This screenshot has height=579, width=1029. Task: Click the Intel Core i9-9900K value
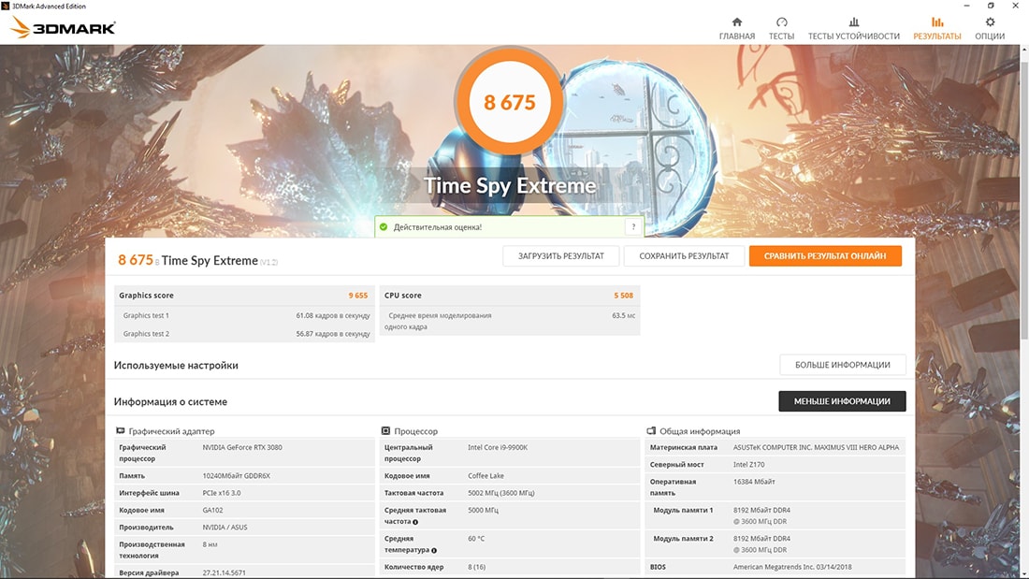click(x=498, y=448)
